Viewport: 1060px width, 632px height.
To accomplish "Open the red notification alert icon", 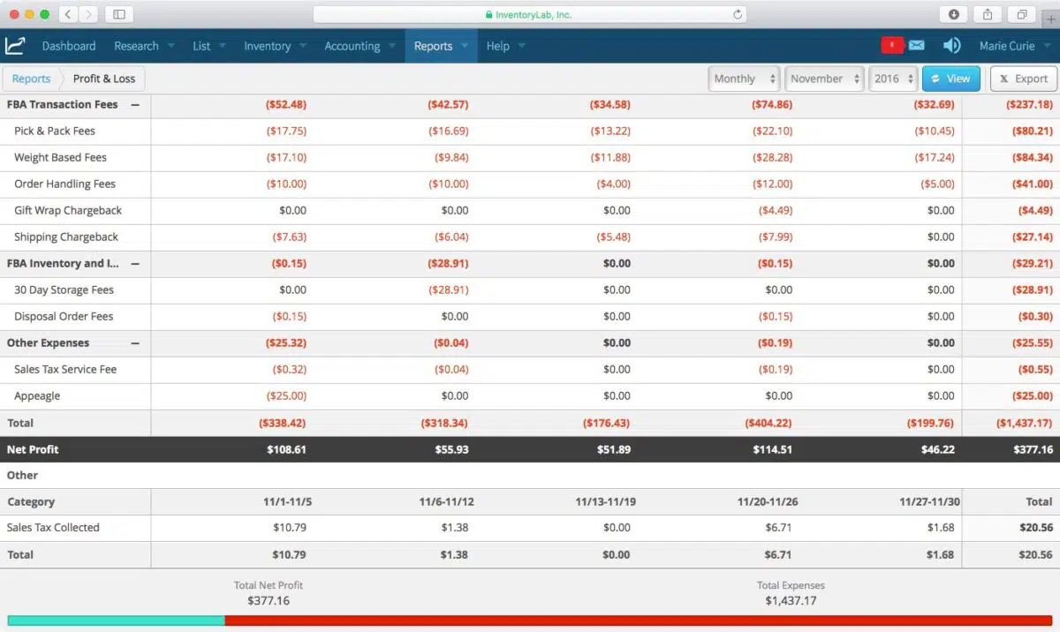I will (x=891, y=46).
